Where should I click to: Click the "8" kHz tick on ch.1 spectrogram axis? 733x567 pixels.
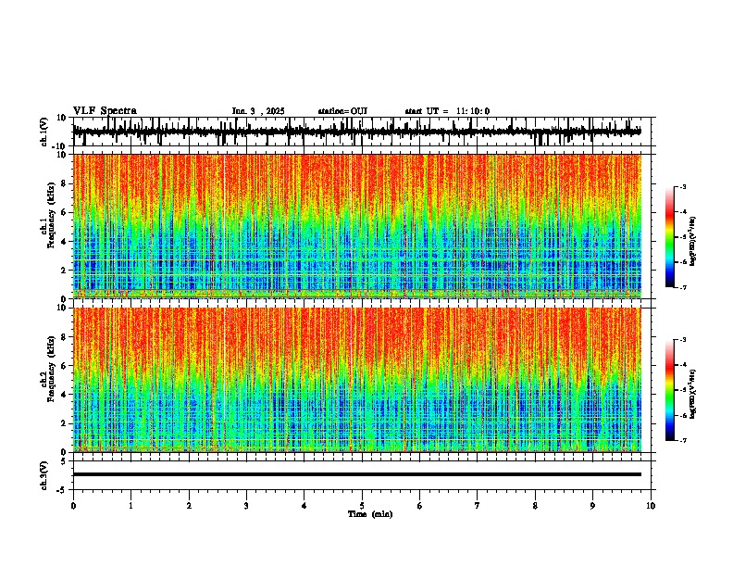click(64, 183)
